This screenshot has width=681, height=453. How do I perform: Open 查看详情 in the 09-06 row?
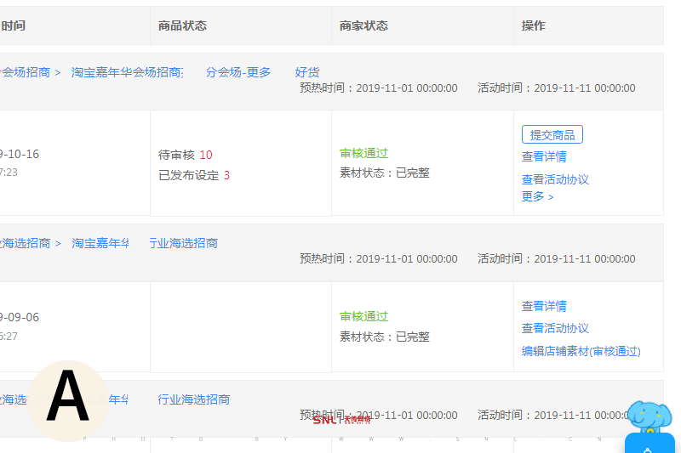[544, 306]
